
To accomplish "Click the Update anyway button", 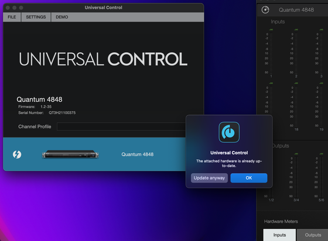I will pyautogui.click(x=209, y=178).
